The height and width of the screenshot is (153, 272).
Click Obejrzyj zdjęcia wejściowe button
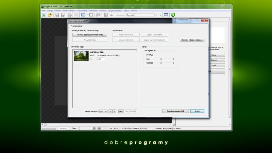[192, 40]
